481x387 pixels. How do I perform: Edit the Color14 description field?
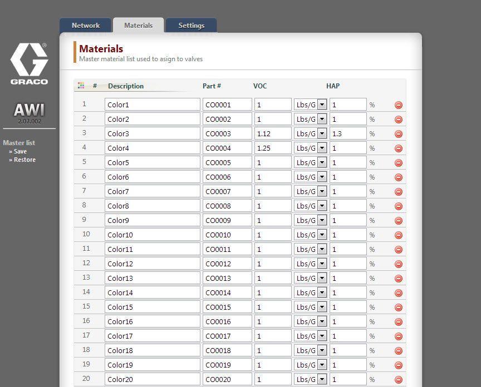point(153,292)
